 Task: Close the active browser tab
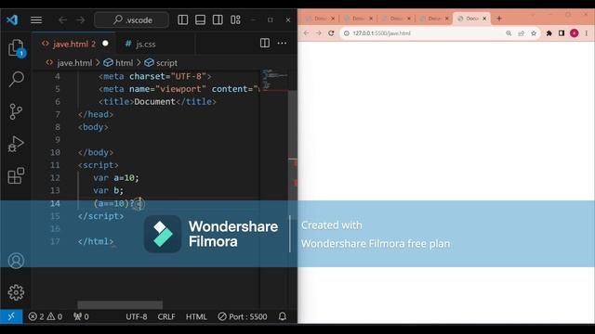coord(484,19)
